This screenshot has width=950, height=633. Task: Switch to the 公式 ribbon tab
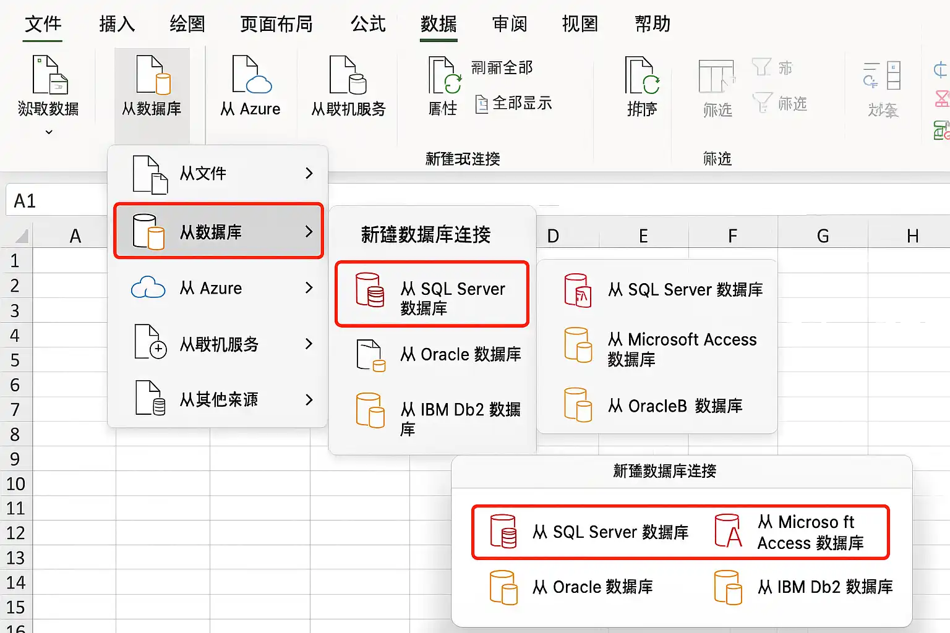point(368,24)
